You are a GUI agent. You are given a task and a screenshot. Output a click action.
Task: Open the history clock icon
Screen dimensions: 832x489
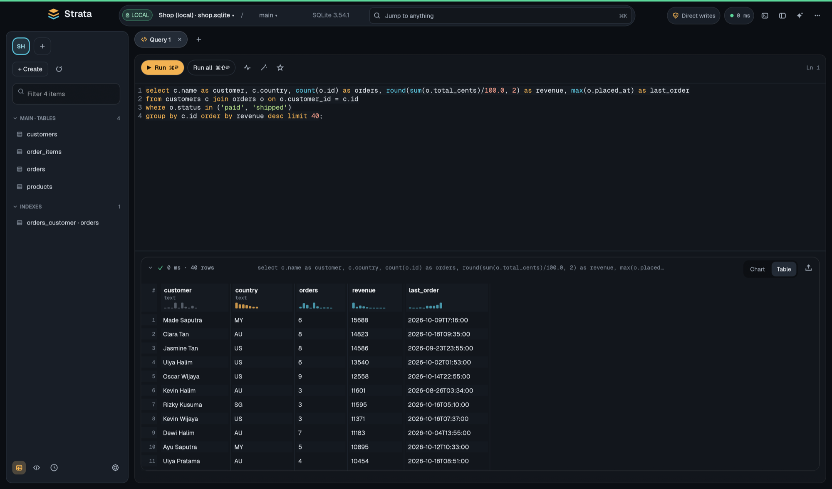54,467
